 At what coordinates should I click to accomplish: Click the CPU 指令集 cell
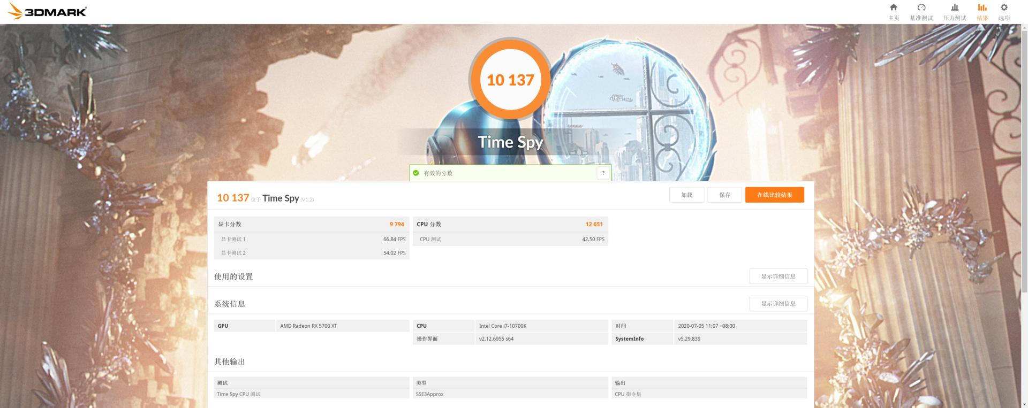coord(628,395)
